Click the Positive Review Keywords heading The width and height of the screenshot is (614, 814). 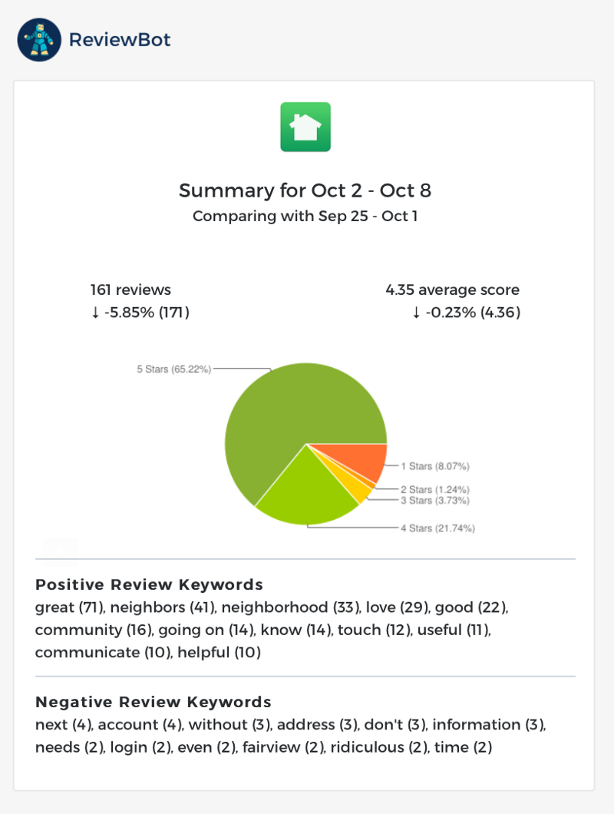tap(149, 584)
